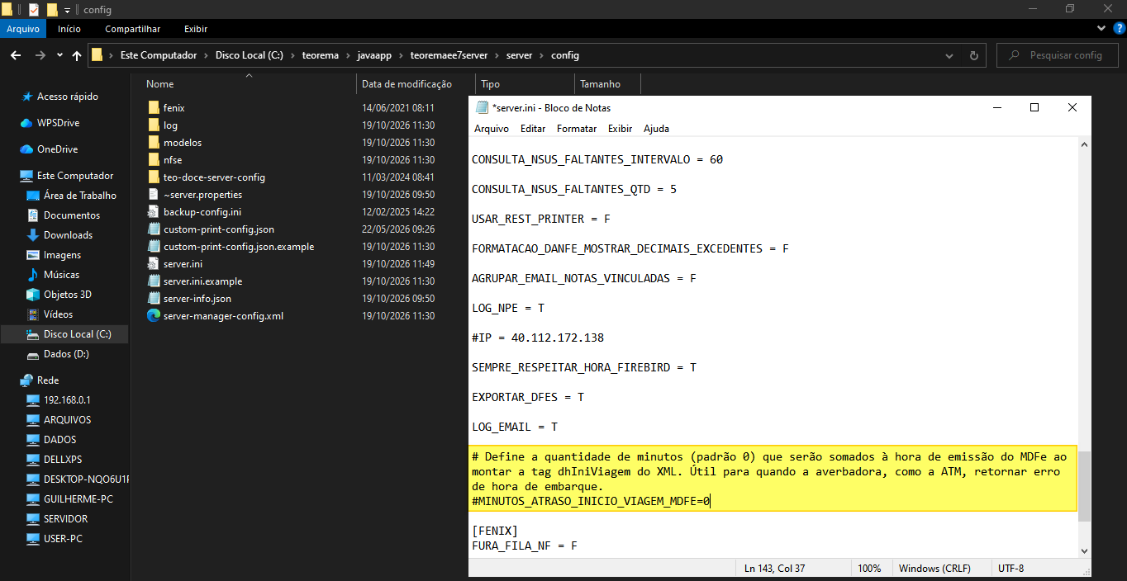
Task: Select the log folder icon
Action: [x=153, y=125]
